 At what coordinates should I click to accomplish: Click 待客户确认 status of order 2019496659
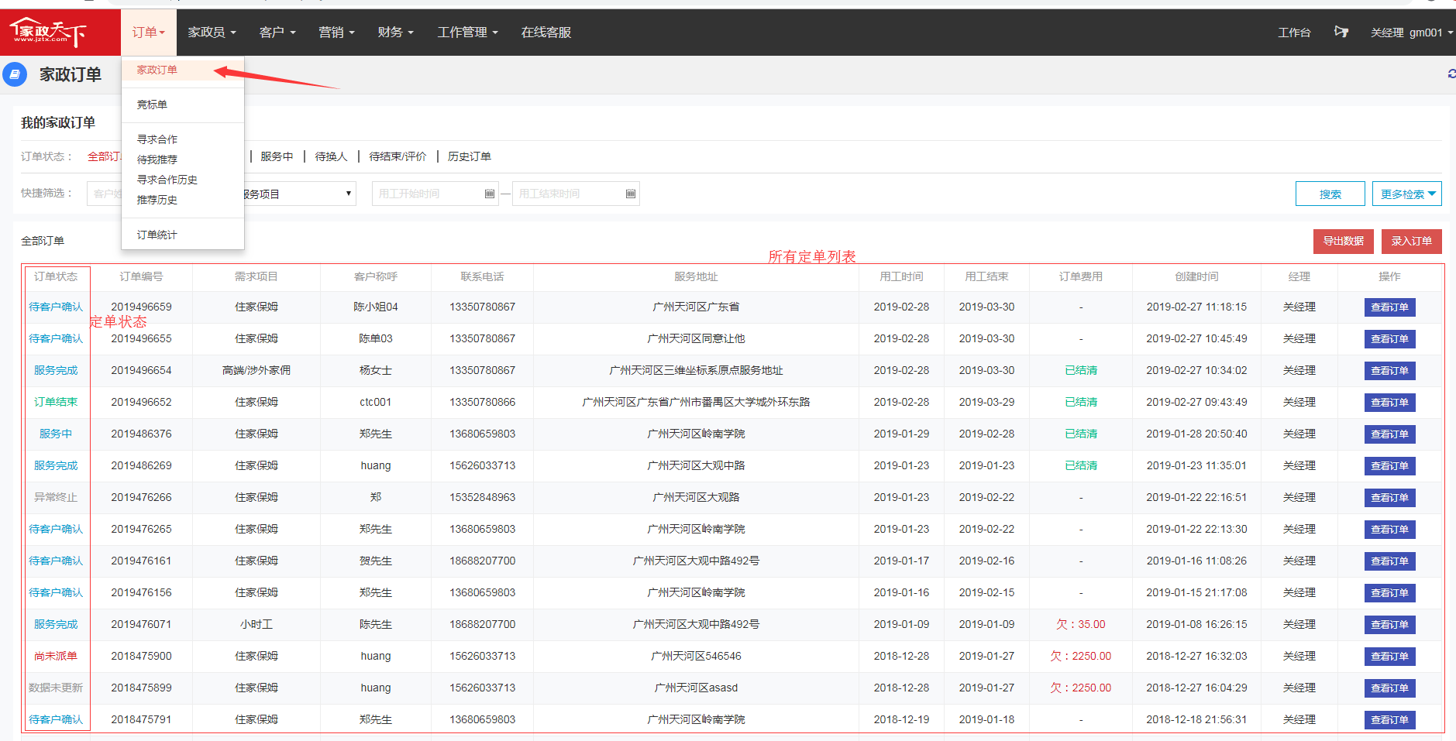(56, 307)
